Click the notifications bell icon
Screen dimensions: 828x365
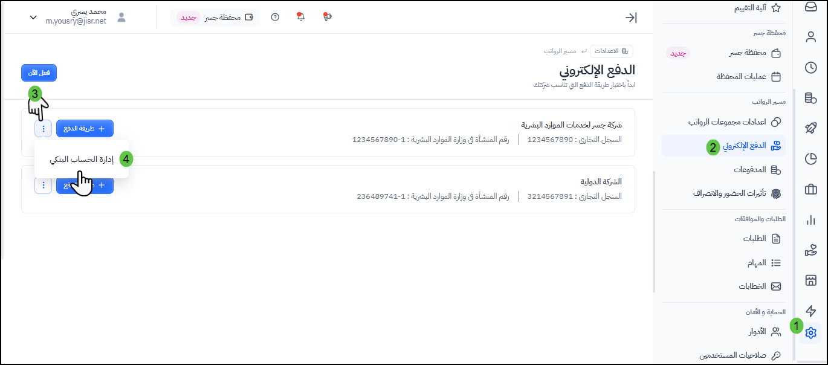(301, 17)
